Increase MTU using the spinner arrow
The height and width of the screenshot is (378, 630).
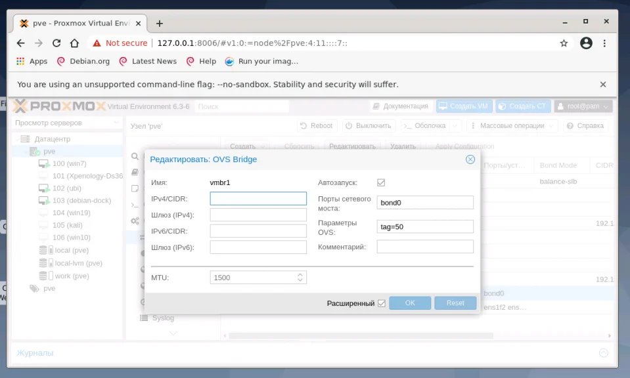pos(301,274)
